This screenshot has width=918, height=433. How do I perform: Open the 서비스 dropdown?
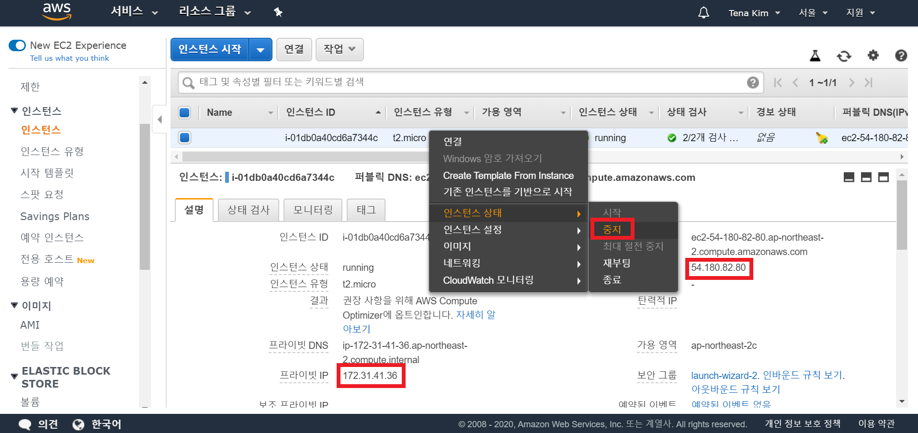point(134,11)
